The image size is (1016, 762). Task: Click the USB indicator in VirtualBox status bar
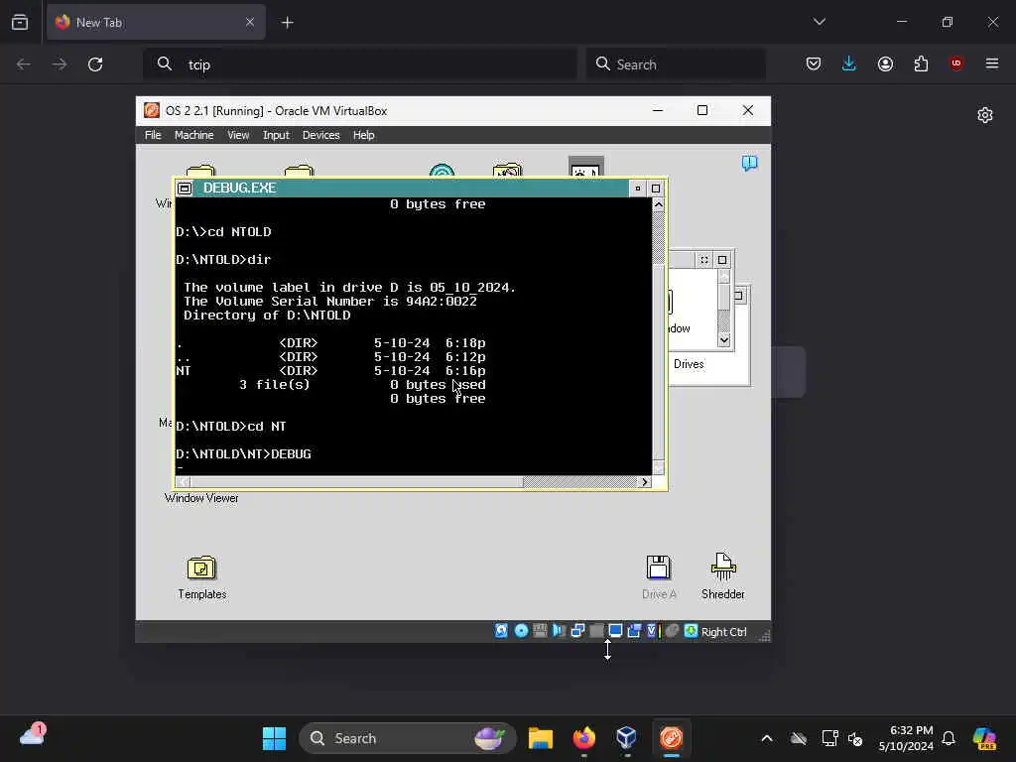[x=596, y=631]
